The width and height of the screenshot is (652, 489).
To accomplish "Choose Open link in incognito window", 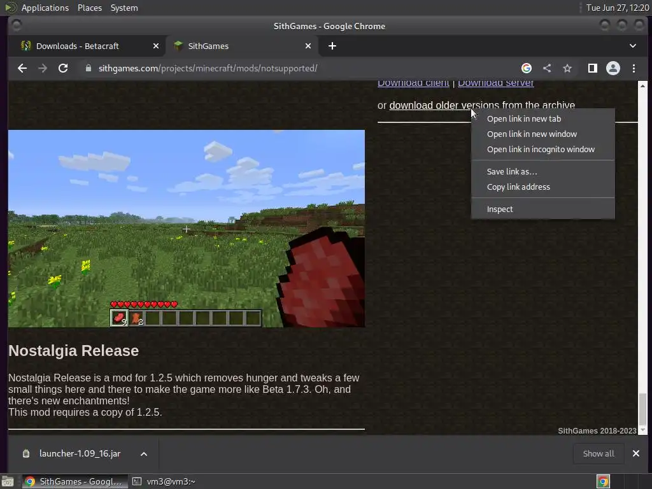I will (x=542, y=149).
